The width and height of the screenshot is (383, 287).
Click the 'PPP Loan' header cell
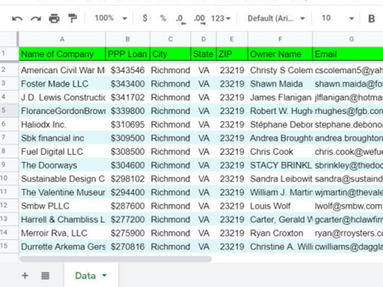coord(128,54)
